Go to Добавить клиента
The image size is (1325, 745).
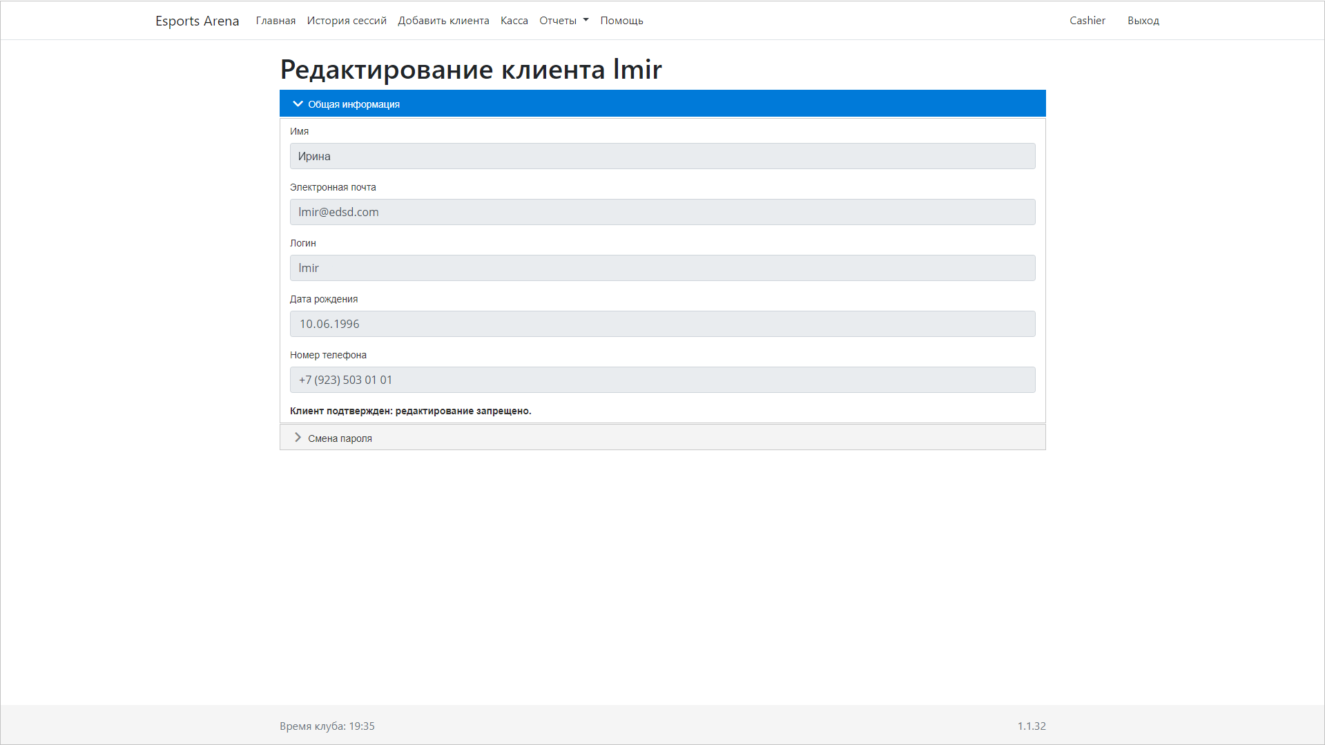pyautogui.click(x=443, y=20)
